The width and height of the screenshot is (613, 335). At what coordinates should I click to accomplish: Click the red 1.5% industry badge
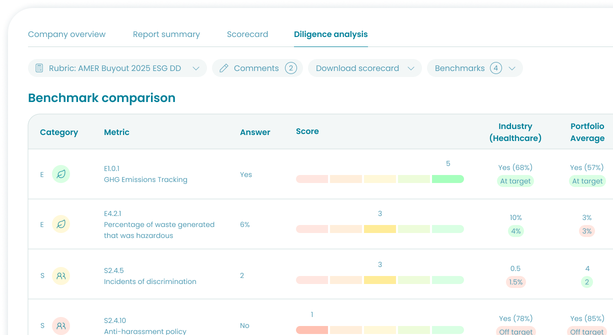point(515,282)
